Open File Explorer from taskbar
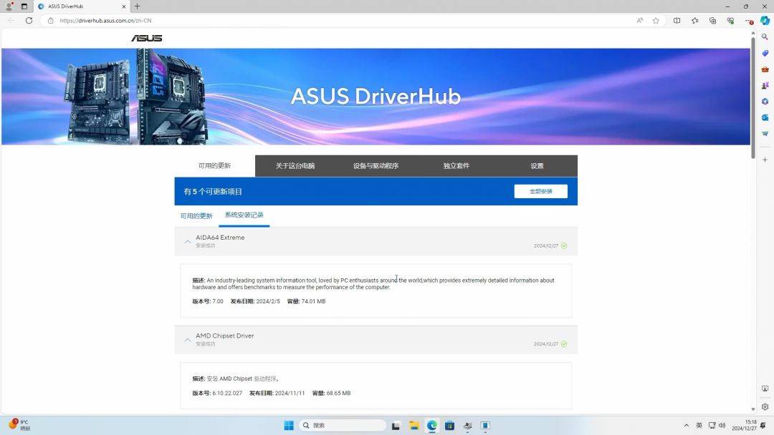Image resolution: width=774 pixels, height=435 pixels. (414, 425)
